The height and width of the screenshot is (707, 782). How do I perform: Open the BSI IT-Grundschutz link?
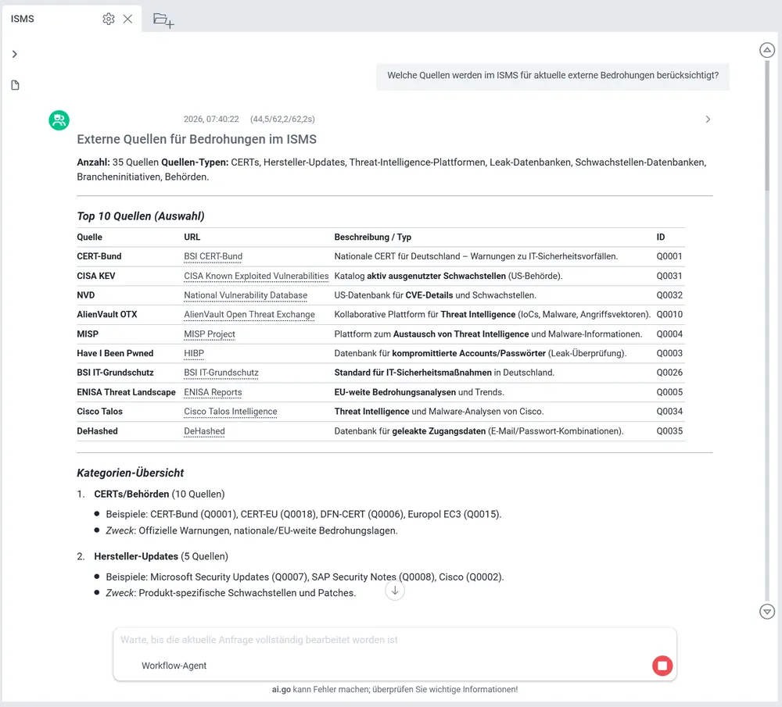(221, 373)
